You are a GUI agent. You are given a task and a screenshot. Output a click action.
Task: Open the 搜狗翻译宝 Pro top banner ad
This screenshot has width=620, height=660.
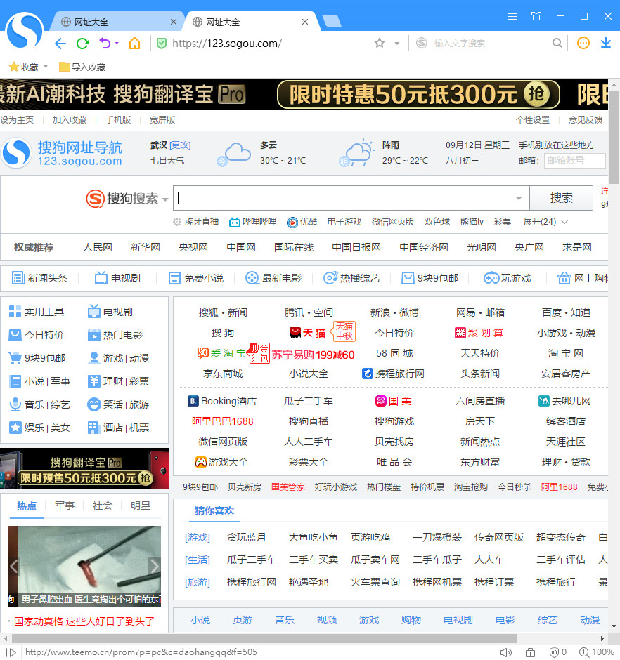(304, 94)
